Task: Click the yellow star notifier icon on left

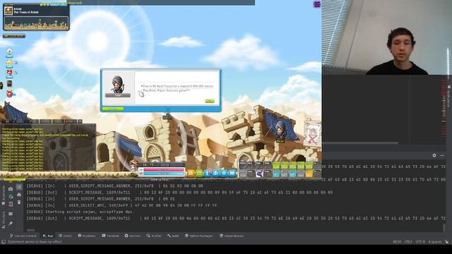Action: pyautogui.click(x=9, y=63)
